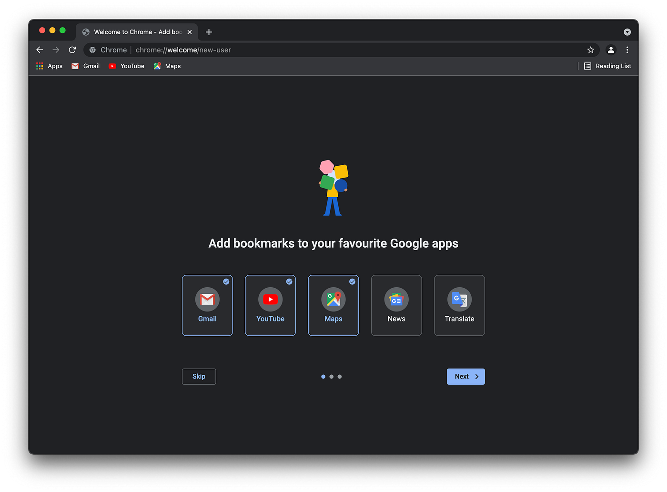The width and height of the screenshot is (667, 492).
Task: Select the Welcome to Chrome tab
Action: pos(137,32)
